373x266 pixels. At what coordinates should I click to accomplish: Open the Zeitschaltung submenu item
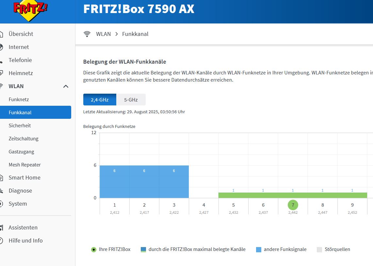coord(24,139)
